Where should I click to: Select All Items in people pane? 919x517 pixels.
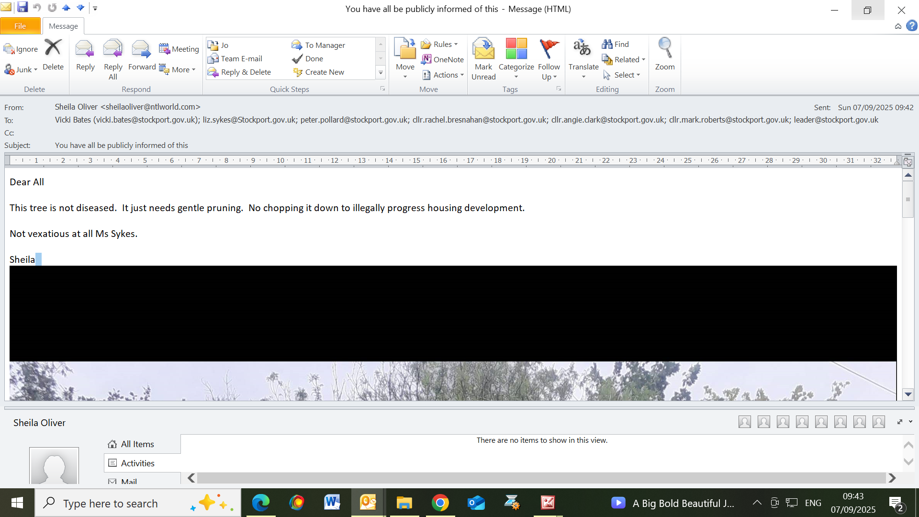(137, 444)
